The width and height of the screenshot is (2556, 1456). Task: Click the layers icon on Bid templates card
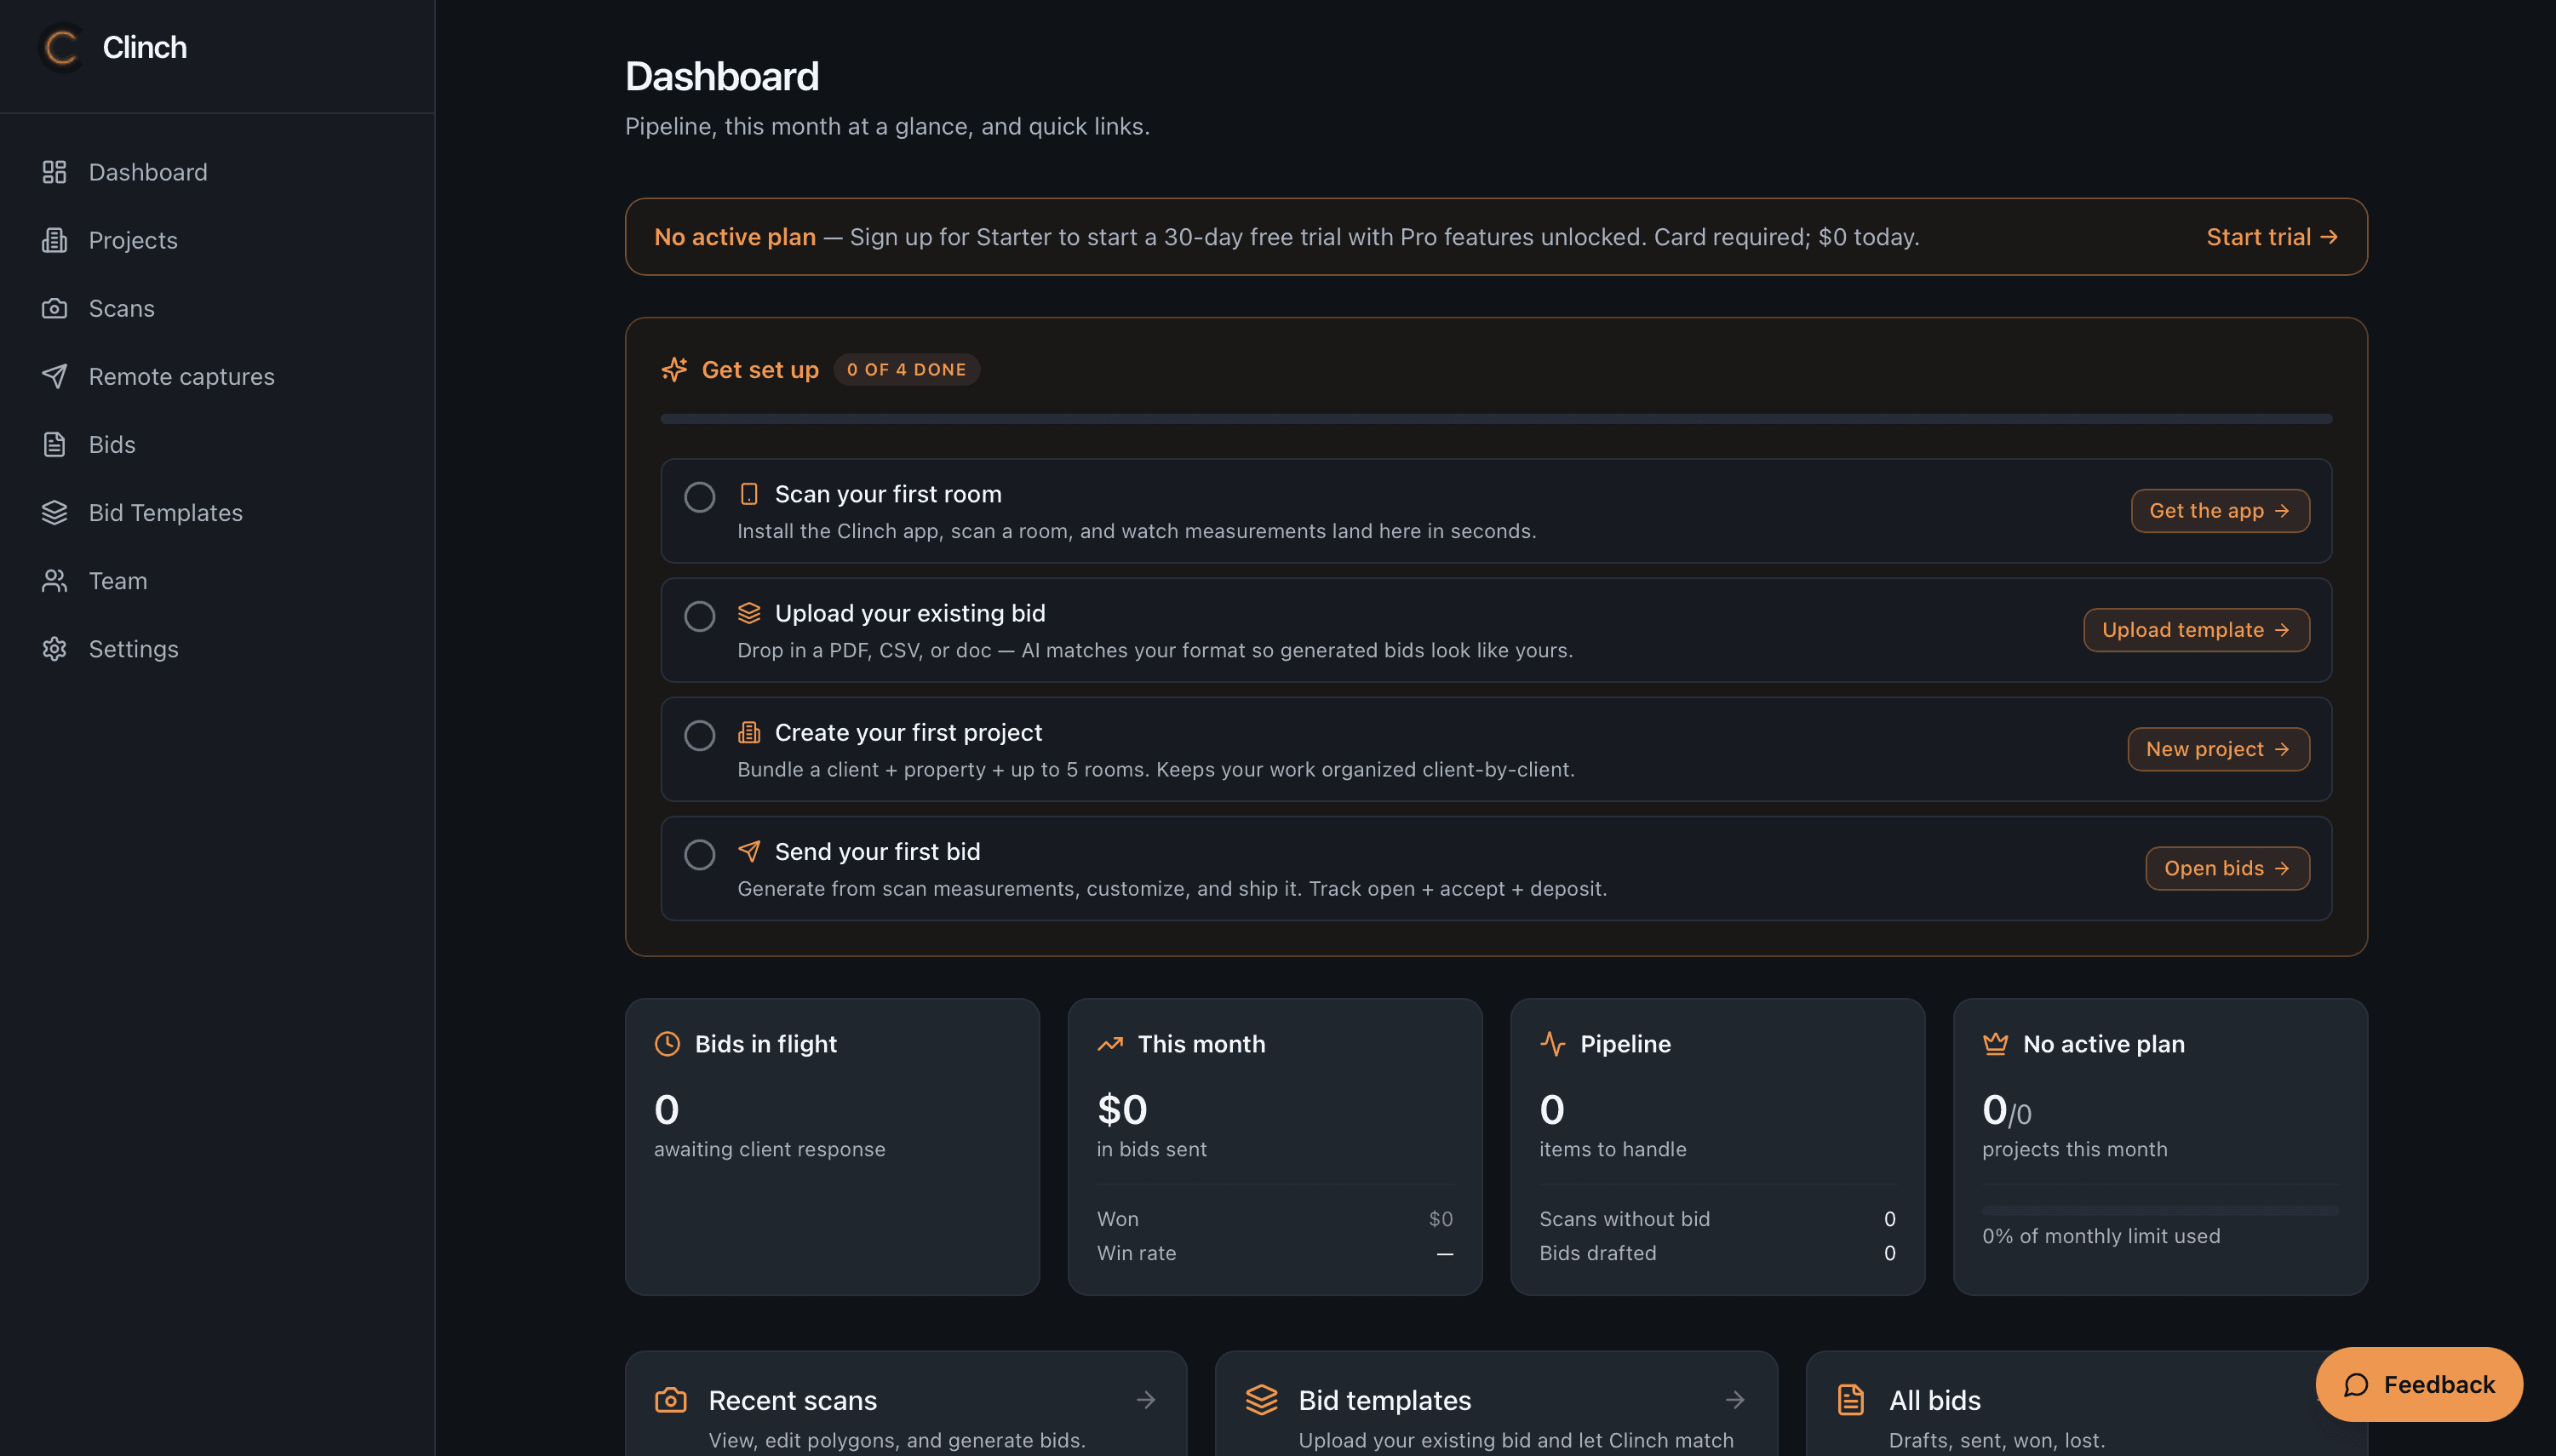tap(1262, 1399)
